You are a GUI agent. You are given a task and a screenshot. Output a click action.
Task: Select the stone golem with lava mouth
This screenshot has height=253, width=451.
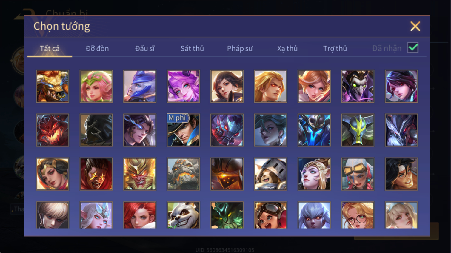(183, 174)
